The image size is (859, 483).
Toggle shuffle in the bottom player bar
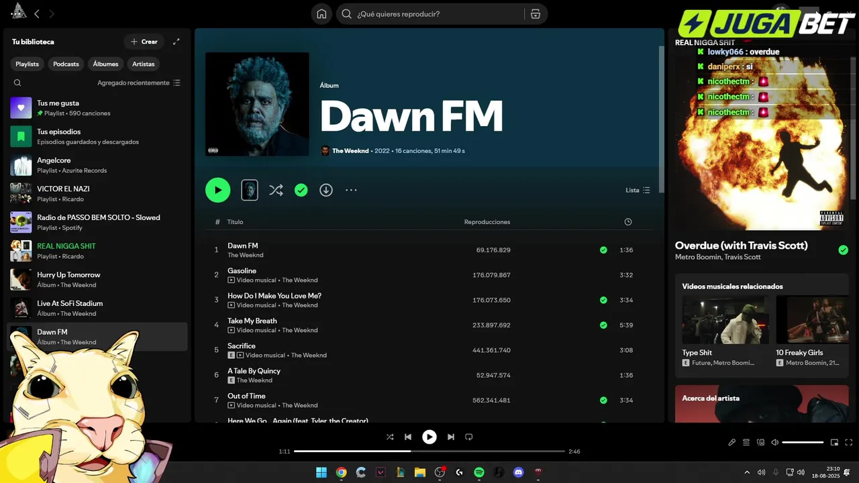(x=390, y=437)
